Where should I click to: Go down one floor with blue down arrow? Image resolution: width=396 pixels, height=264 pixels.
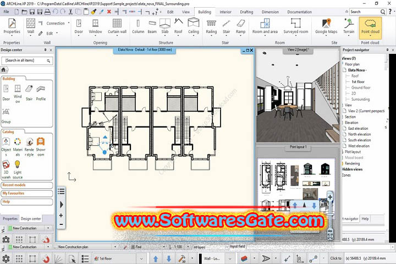pos(169,258)
